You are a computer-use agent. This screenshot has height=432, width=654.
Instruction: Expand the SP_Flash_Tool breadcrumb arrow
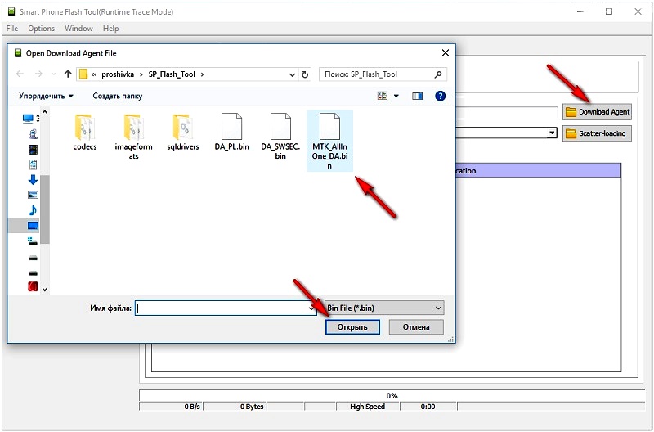click(x=203, y=74)
